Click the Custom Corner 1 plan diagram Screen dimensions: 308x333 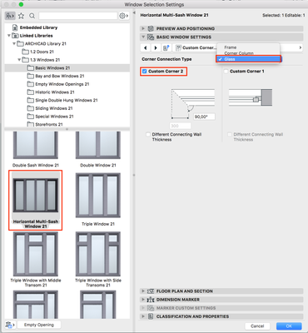(x=251, y=97)
